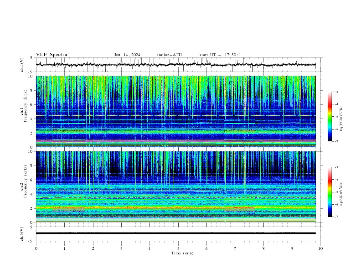
Task: Click inside the ch.2 frequency spectrogram
Action: pyautogui.click(x=175, y=187)
